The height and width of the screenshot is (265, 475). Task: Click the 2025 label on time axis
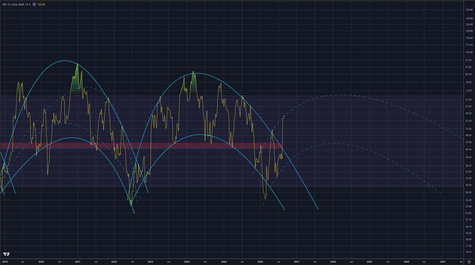224,262
